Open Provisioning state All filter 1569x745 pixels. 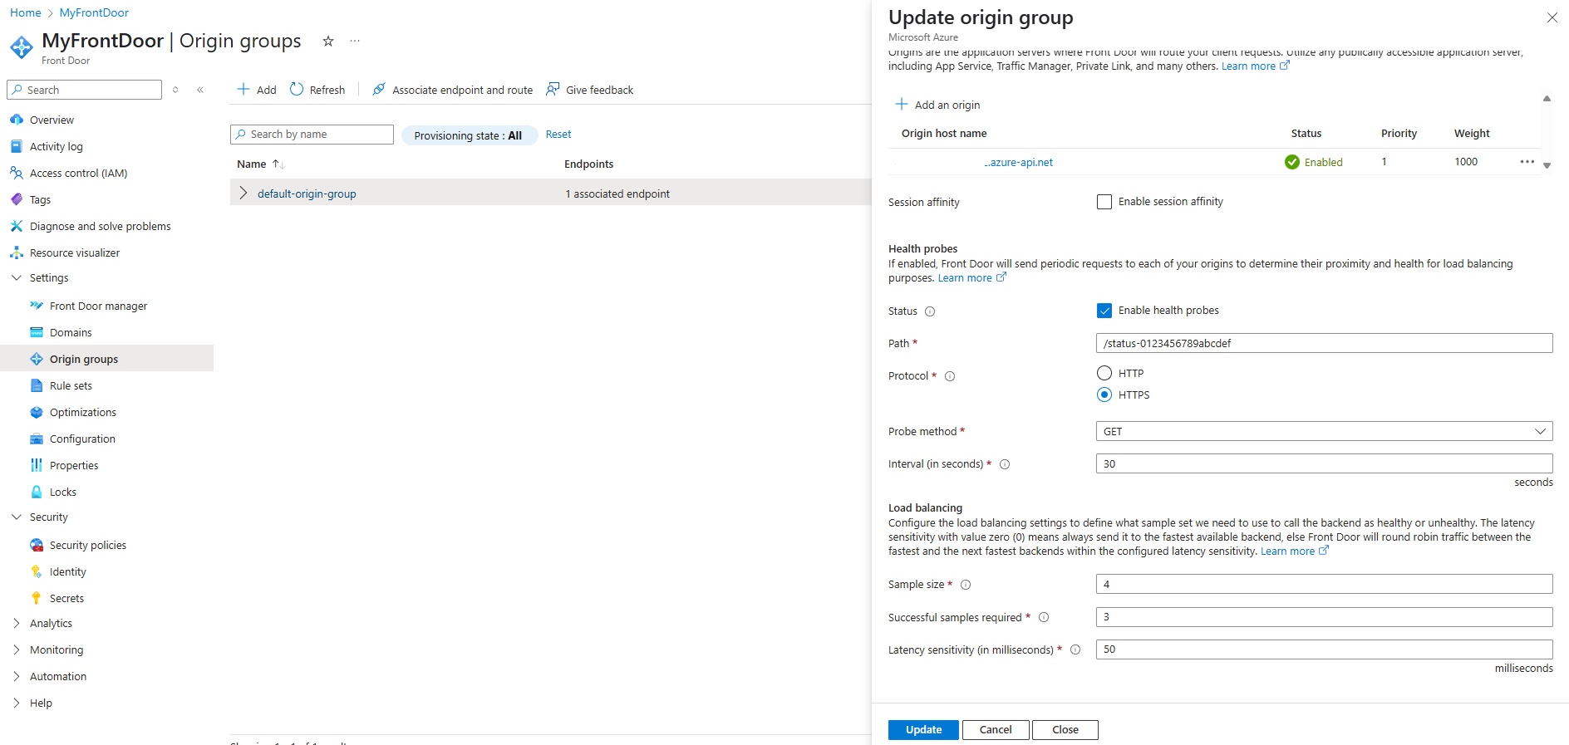(x=469, y=135)
